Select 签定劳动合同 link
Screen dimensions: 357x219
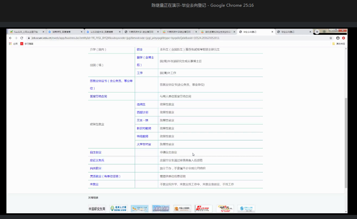point(98,97)
